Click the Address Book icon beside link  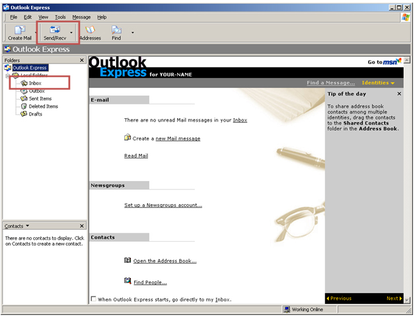click(x=128, y=260)
